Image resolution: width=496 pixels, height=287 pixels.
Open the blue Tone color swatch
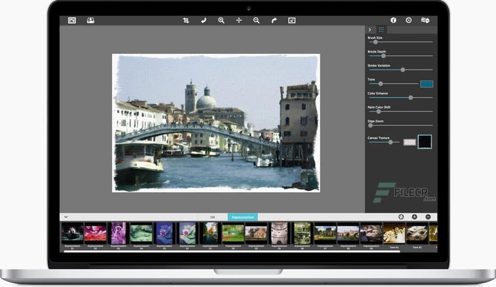click(427, 84)
